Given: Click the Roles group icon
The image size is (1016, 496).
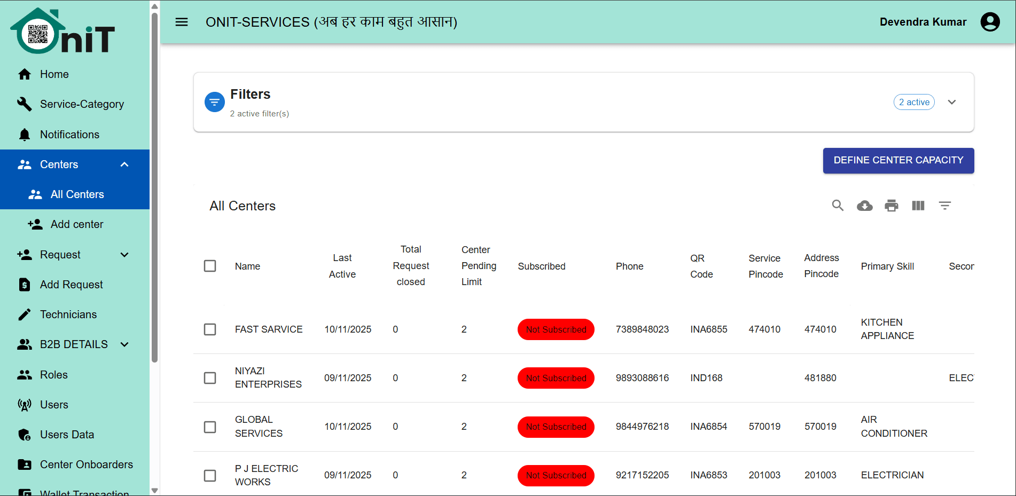Looking at the screenshot, I should [x=25, y=375].
